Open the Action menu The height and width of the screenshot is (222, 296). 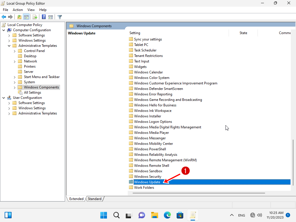(x=18, y=10)
